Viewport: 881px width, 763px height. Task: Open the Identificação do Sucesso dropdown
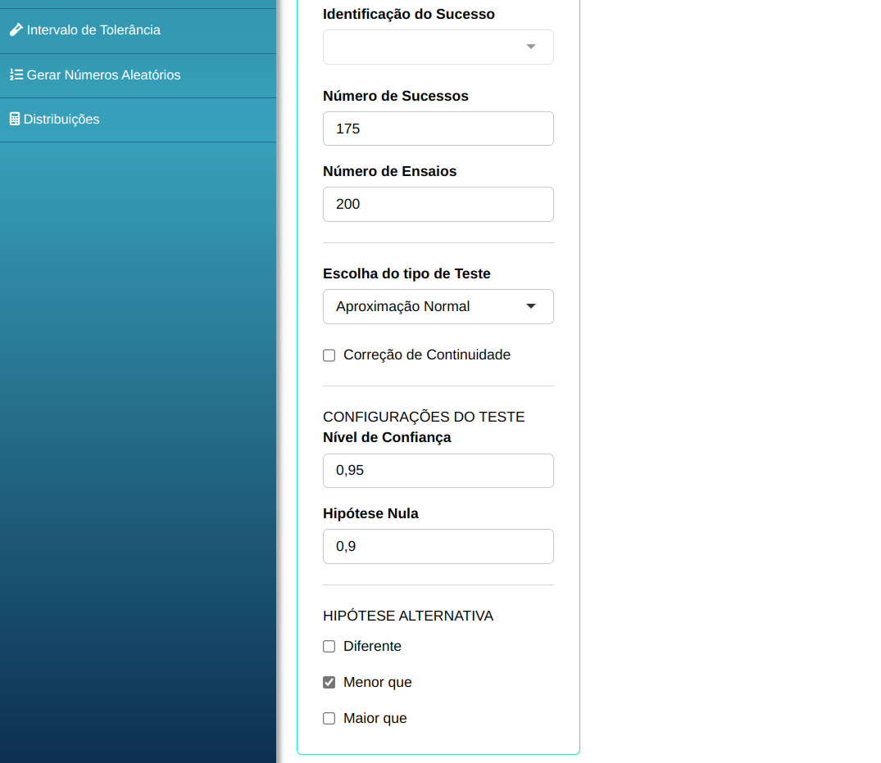[x=426, y=47]
